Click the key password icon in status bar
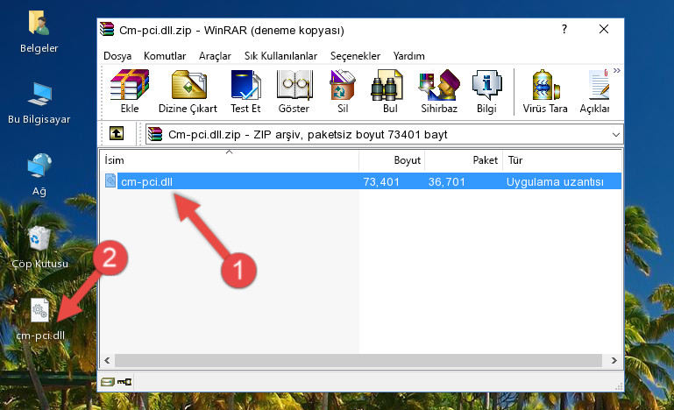The height and width of the screenshot is (410, 674). tap(124, 382)
